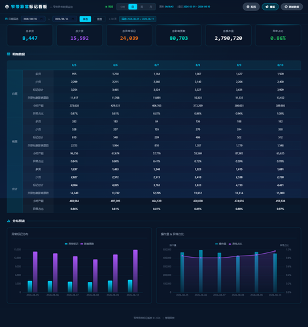The height and width of the screenshot is (327, 308).
Task: Switch to the 小时 granularity tab
Action: pos(122,7)
